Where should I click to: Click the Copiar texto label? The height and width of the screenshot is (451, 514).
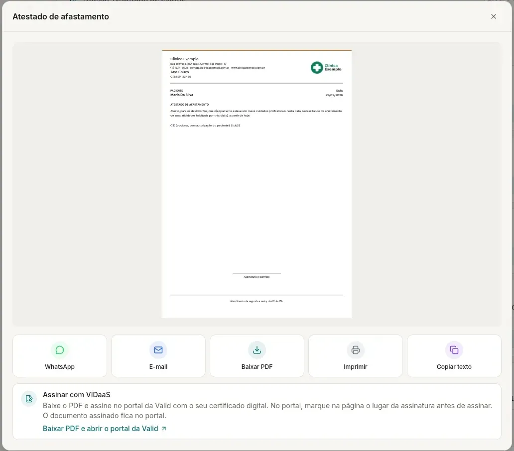(x=454, y=366)
